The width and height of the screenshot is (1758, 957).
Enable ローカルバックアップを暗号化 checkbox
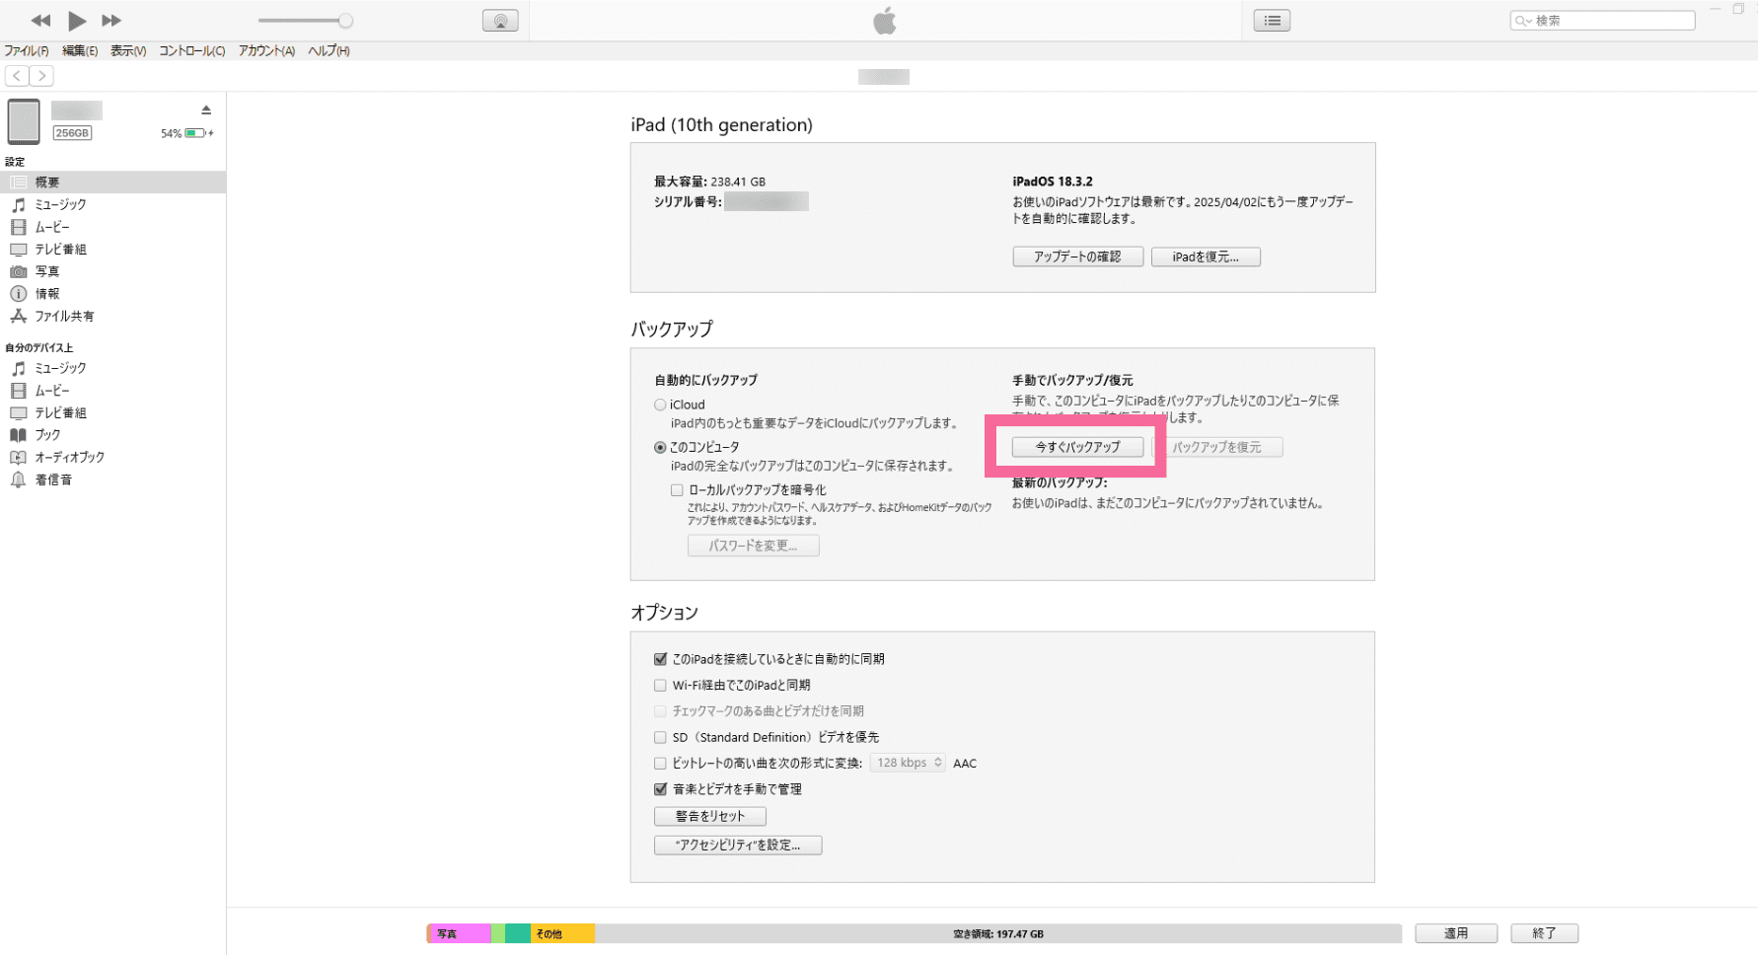pos(677,490)
